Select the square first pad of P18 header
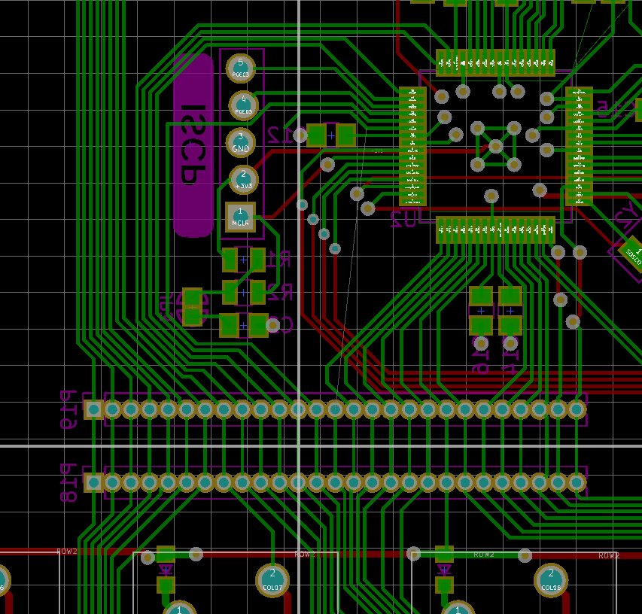 coord(93,482)
